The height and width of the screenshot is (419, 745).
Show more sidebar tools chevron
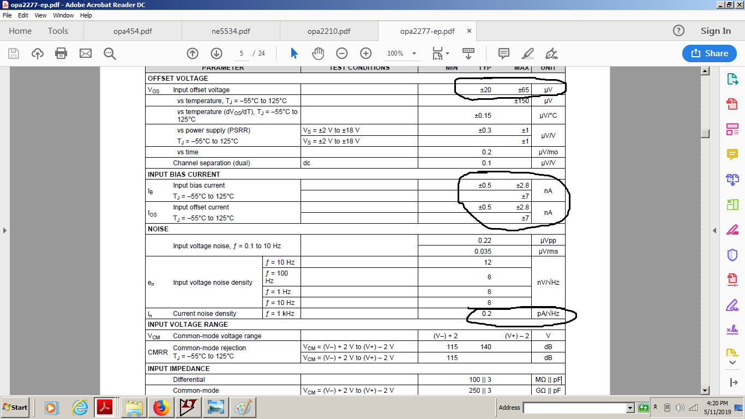[x=732, y=362]
